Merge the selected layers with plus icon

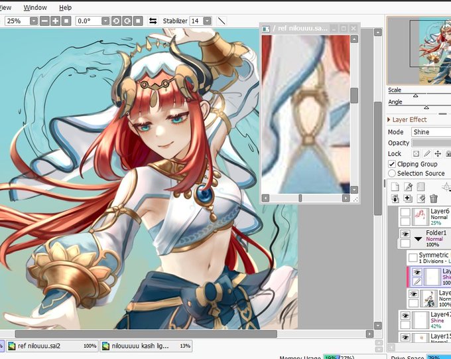(408, 198)
